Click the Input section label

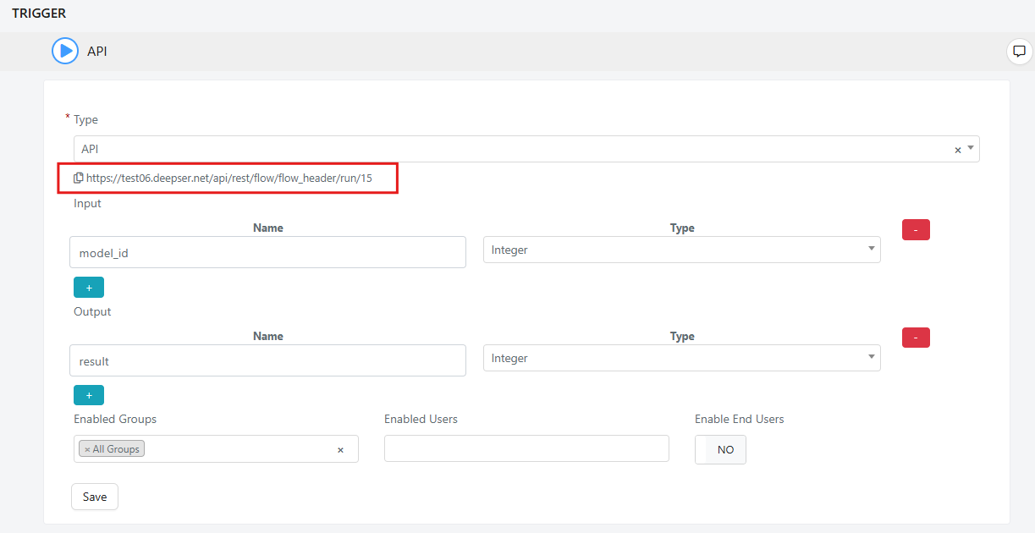[87, 203]
